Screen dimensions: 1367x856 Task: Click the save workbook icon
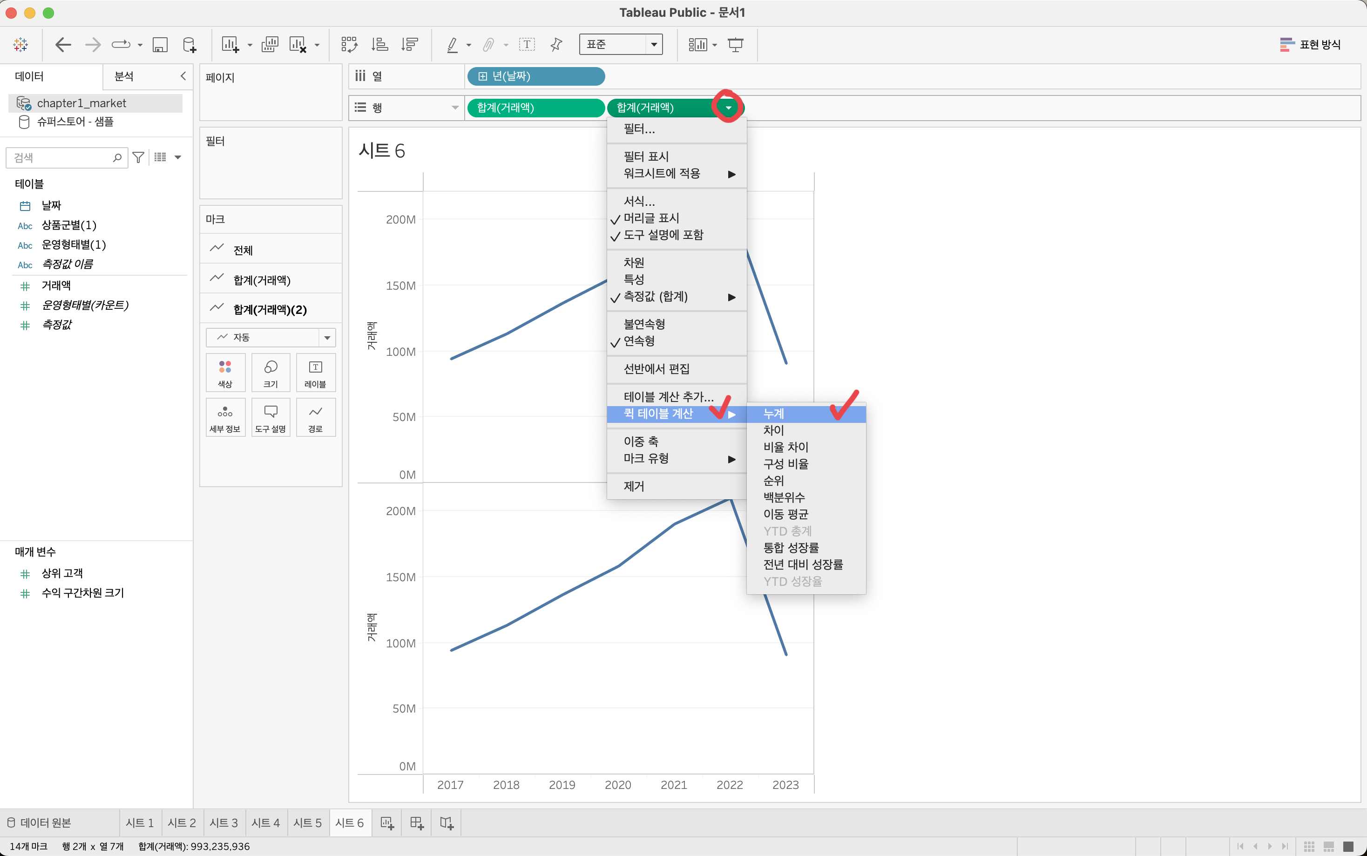click(160, 45)
